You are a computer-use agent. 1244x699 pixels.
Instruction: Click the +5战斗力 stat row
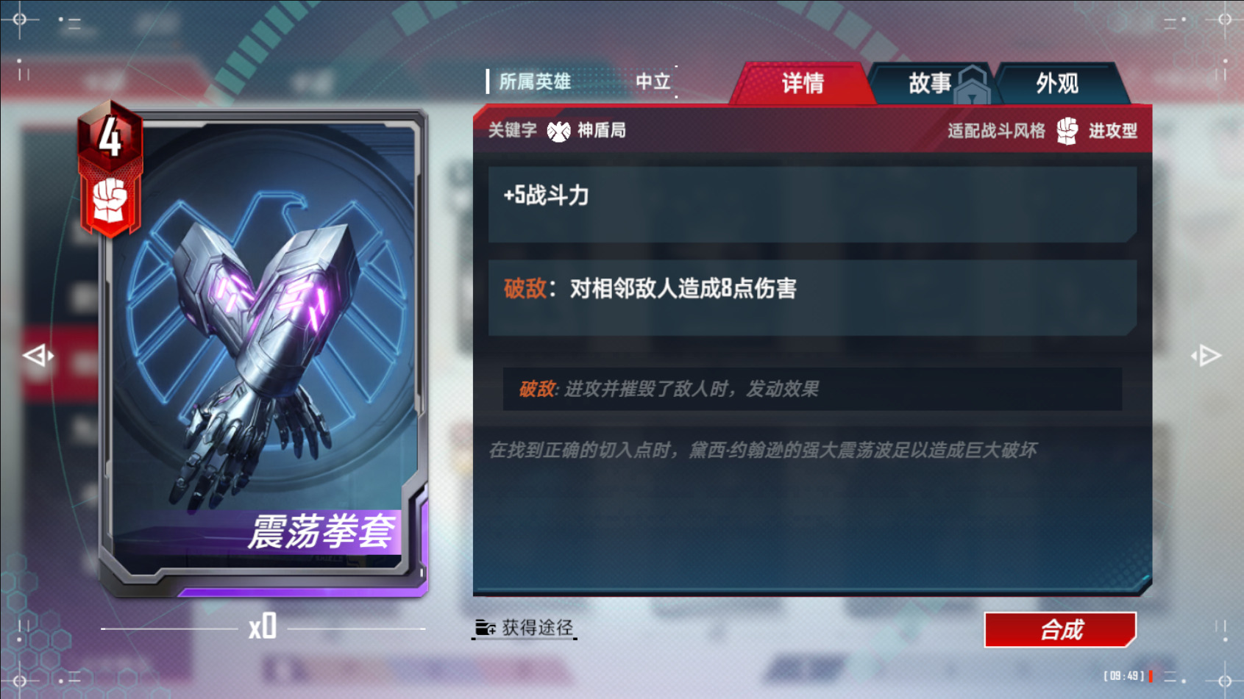coord(812,204)
